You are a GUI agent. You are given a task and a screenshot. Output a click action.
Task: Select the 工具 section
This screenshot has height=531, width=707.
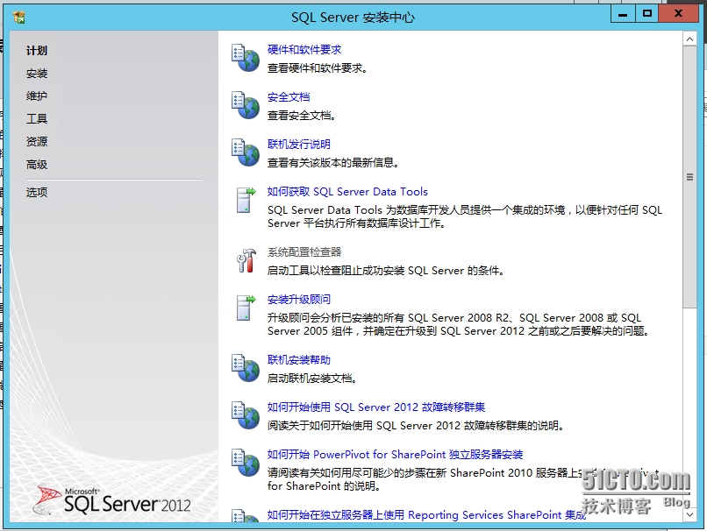tap(36, 118)
